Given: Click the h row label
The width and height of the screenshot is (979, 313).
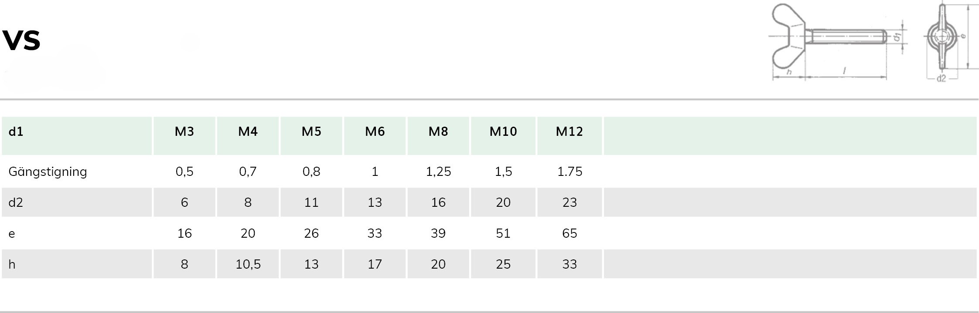Looking at the screenshot, I should pos(12,264).
